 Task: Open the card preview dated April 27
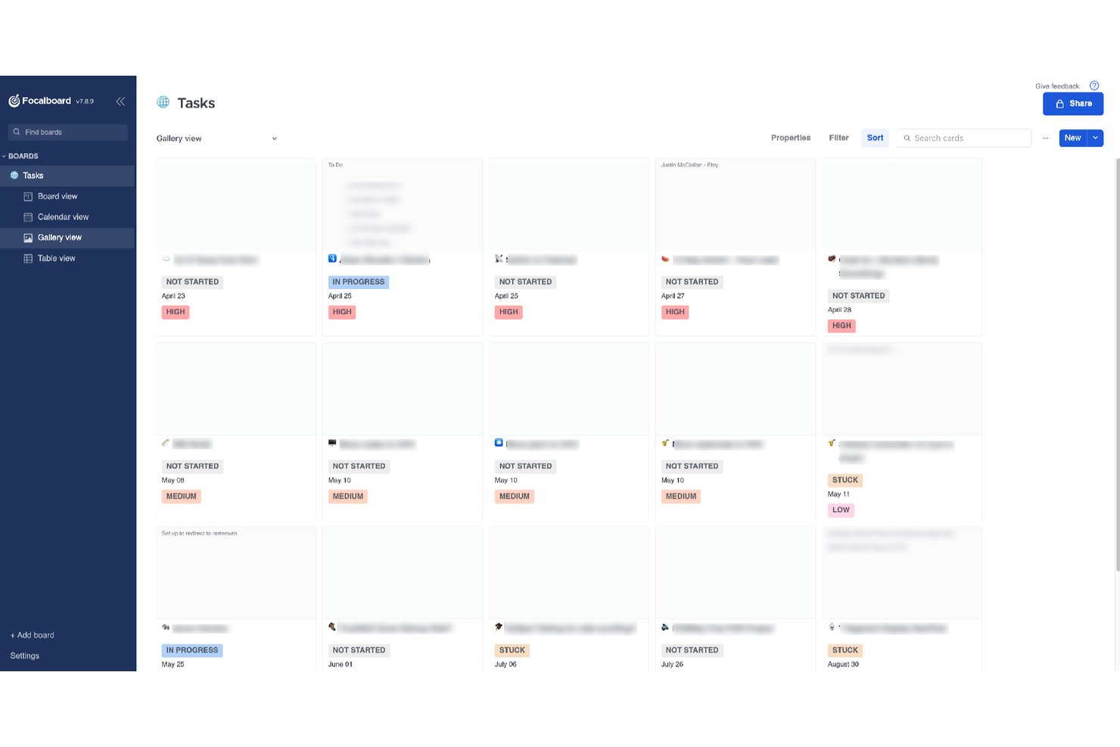pos(735,204)
